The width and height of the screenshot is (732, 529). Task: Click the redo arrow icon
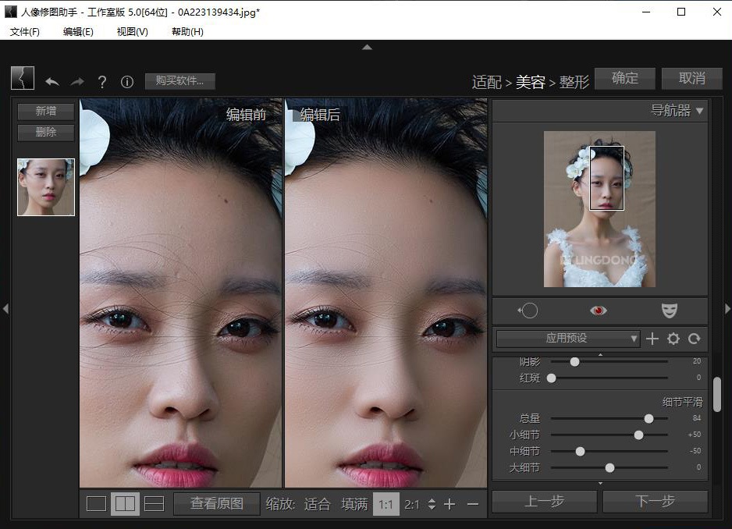click(x=77, y=81)
